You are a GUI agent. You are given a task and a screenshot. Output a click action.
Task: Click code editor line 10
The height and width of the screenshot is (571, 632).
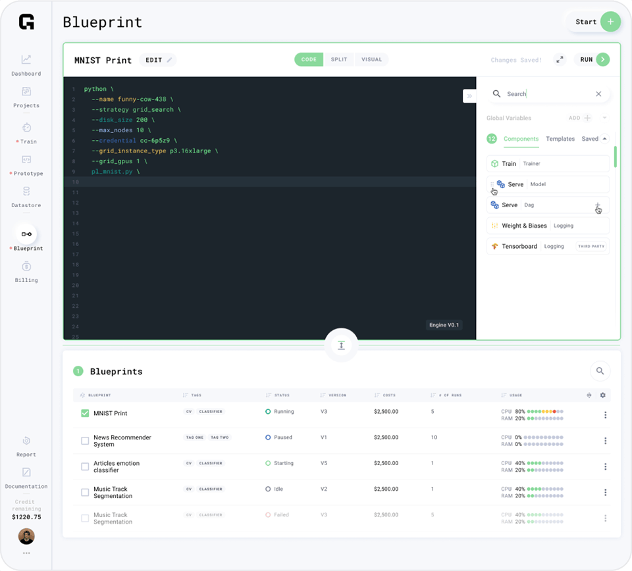[270, 182]
